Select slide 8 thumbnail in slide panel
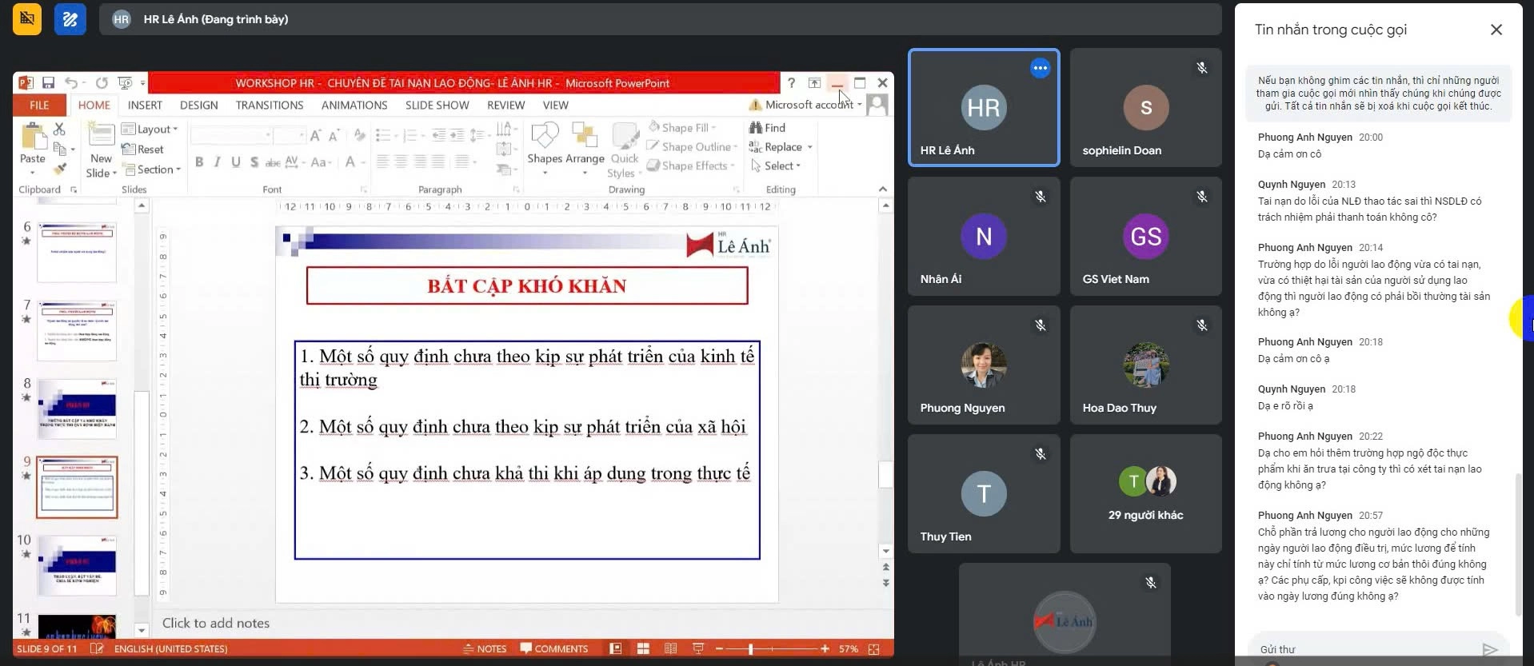Image resolution: width=1534 pixels, height=666 pixels. pos(77,409)
